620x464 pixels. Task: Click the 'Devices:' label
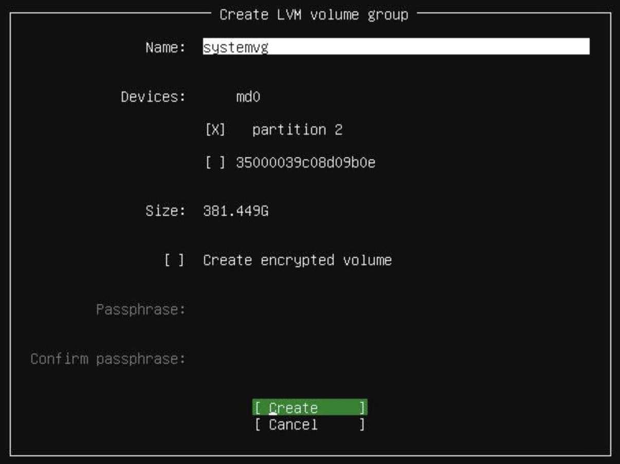pos(153,97)
